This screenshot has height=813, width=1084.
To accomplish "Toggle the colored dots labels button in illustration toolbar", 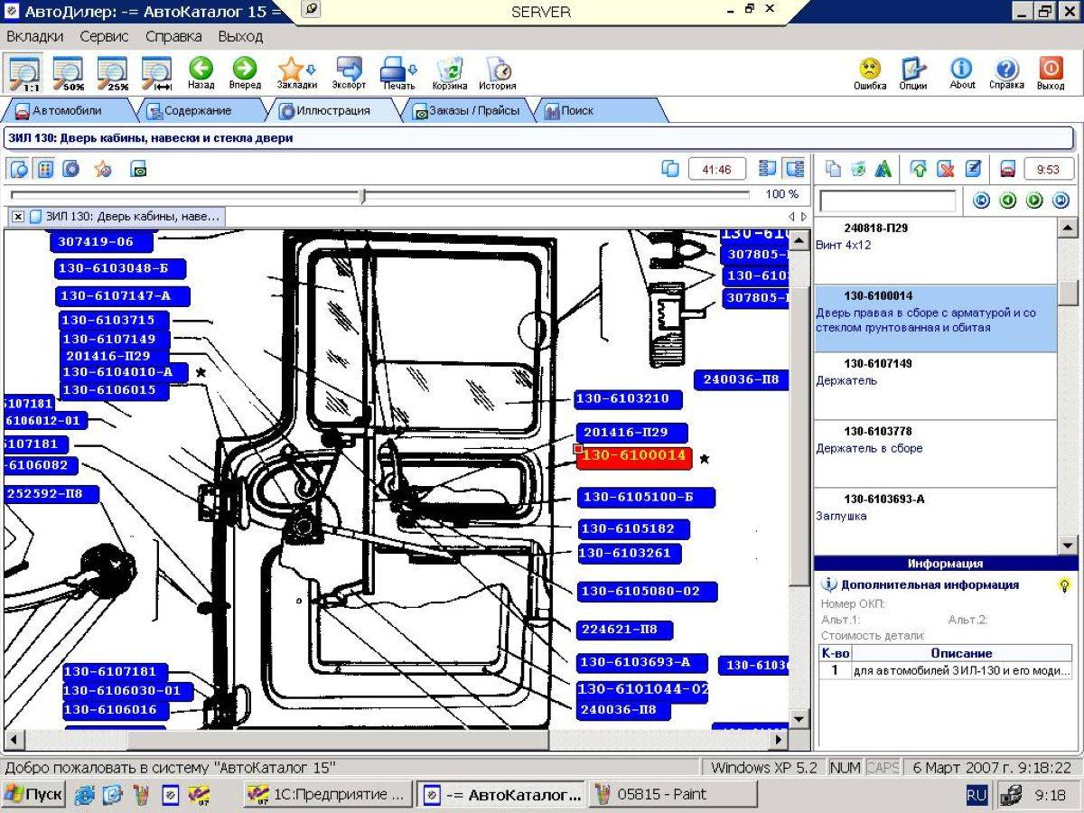I will tap(44, 168).
